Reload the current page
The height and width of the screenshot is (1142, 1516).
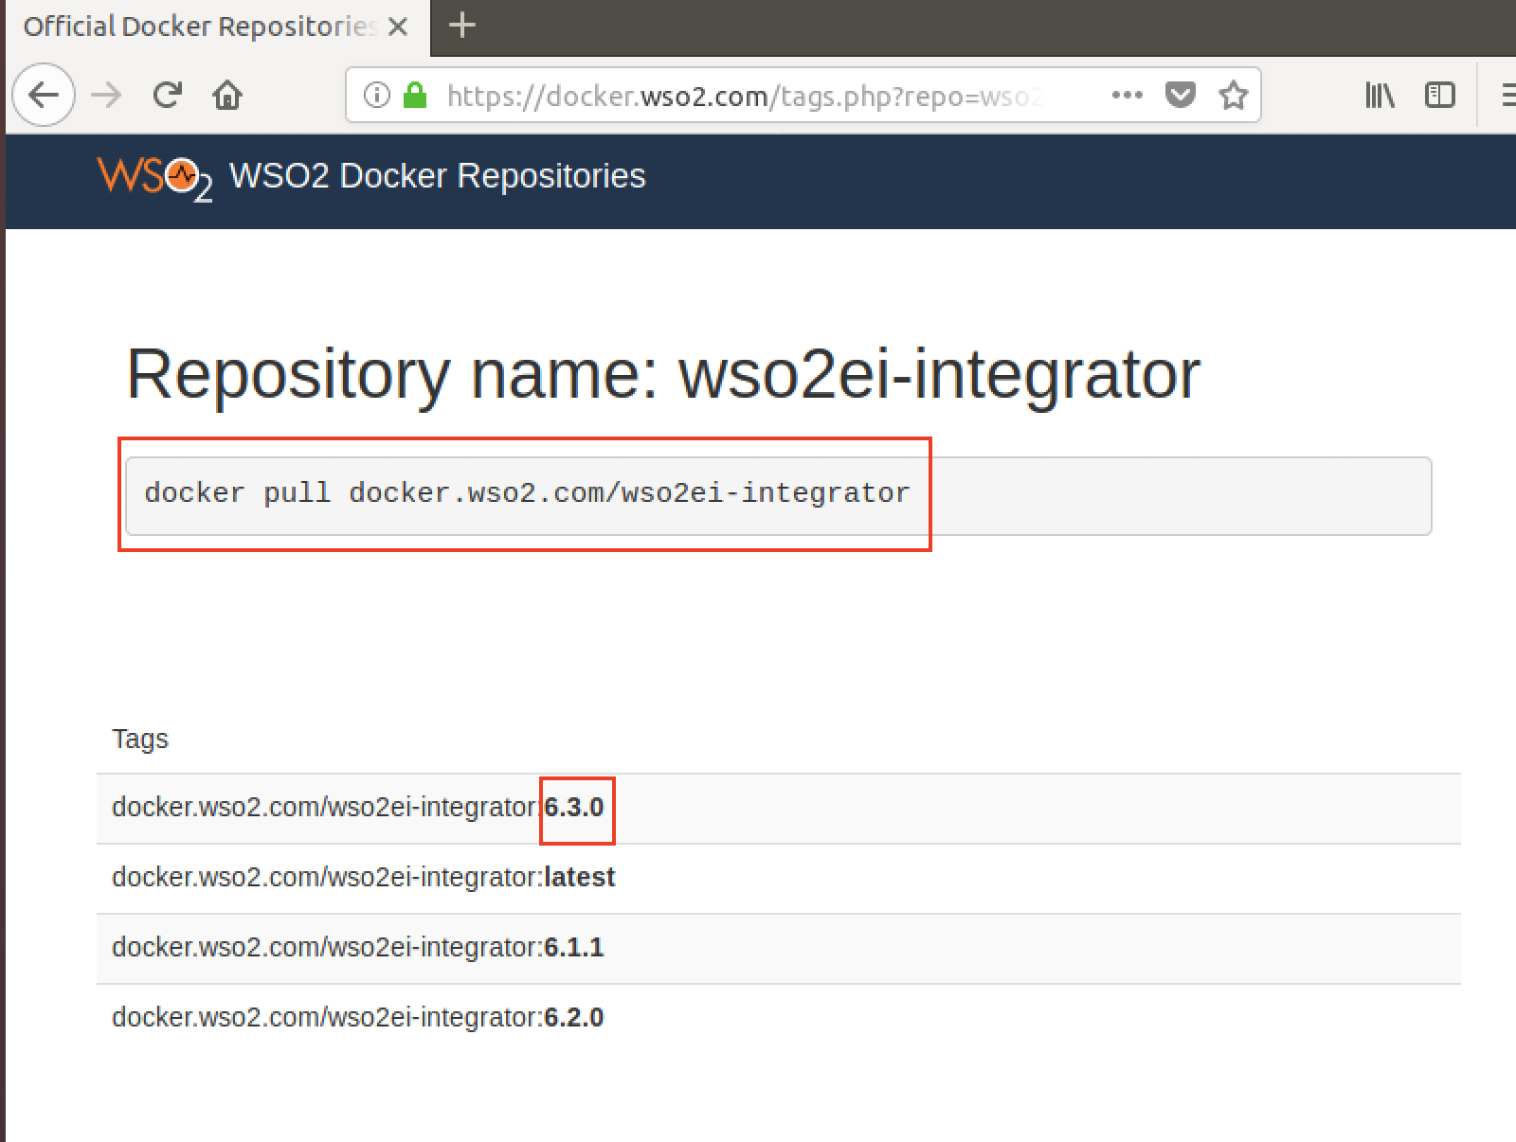[x=167, y=94]
